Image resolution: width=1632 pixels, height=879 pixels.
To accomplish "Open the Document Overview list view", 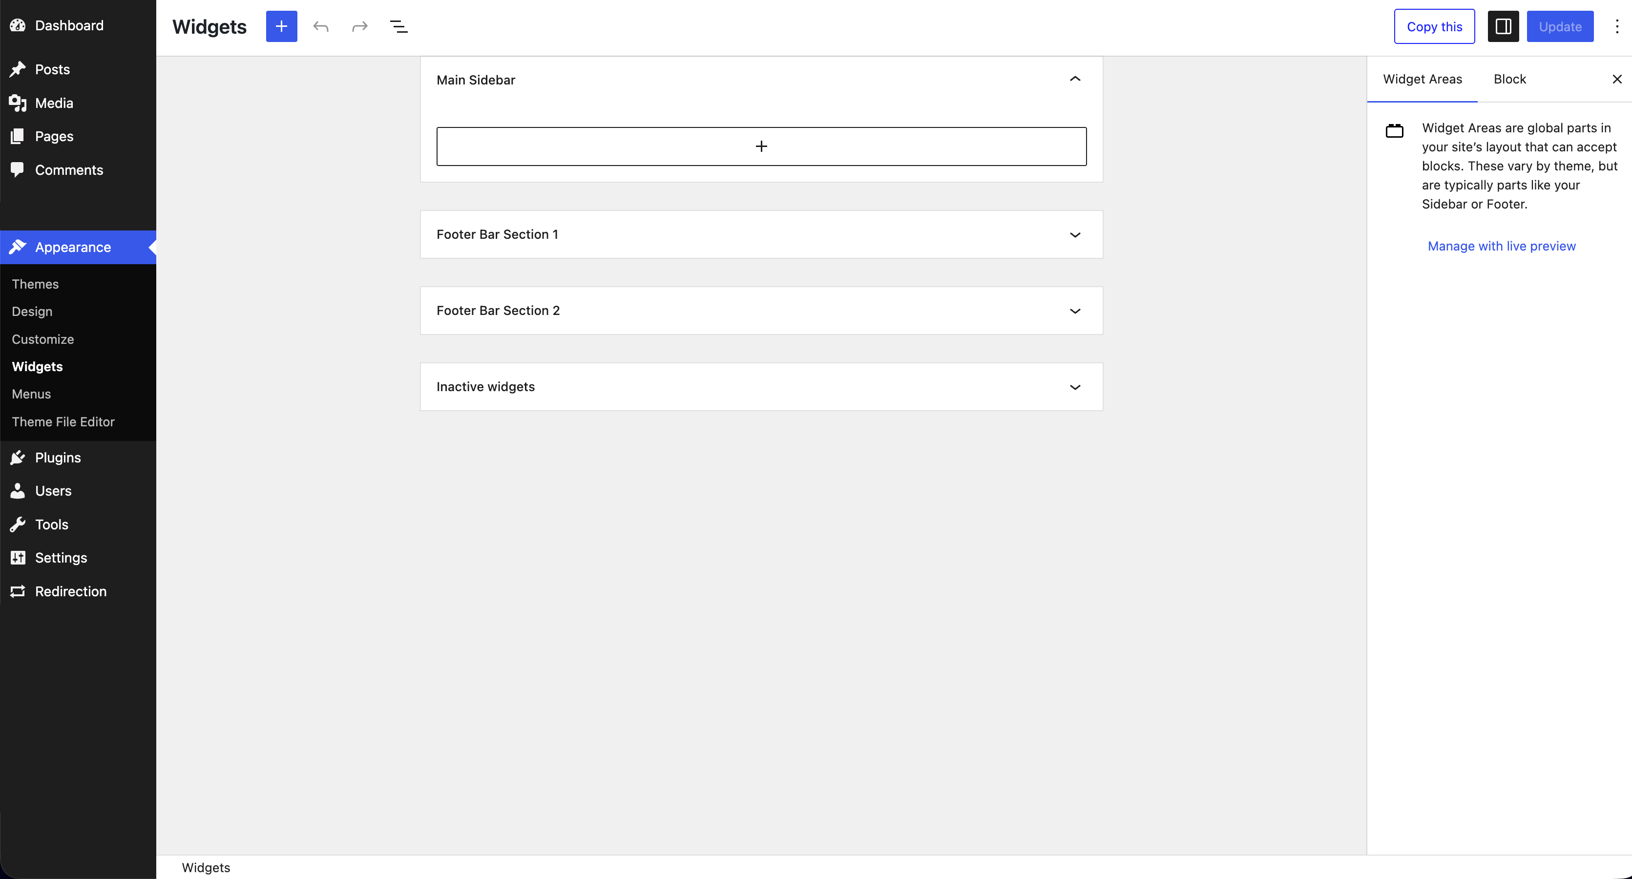I will [399, 26].
